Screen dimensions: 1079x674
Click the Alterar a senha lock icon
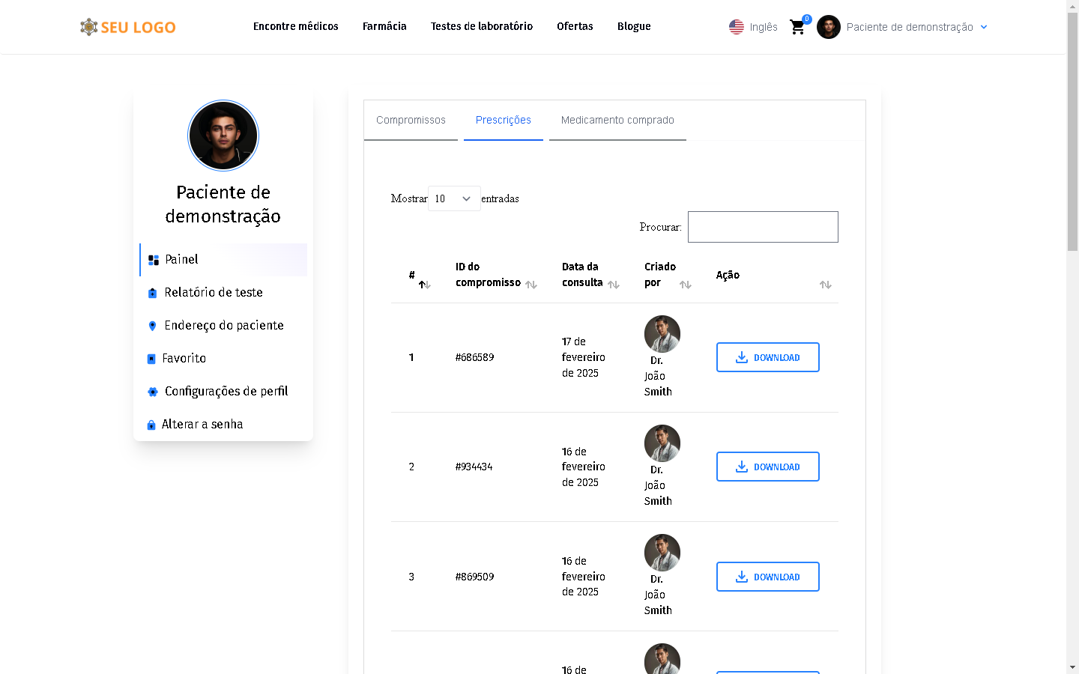pos(151,425)
